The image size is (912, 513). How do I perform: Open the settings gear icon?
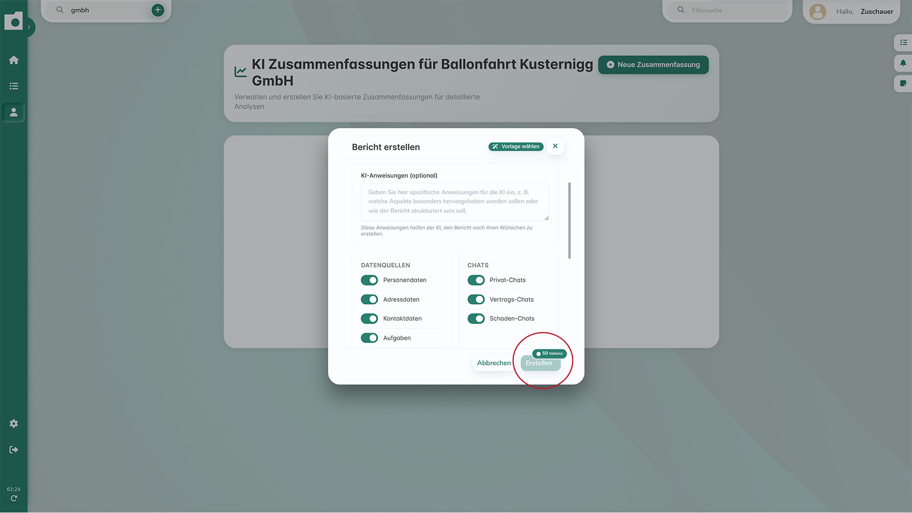14,423
